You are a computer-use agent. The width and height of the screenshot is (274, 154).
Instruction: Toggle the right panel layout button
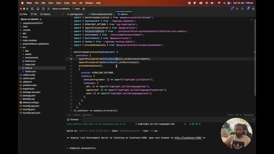click(x=43, y=9)
